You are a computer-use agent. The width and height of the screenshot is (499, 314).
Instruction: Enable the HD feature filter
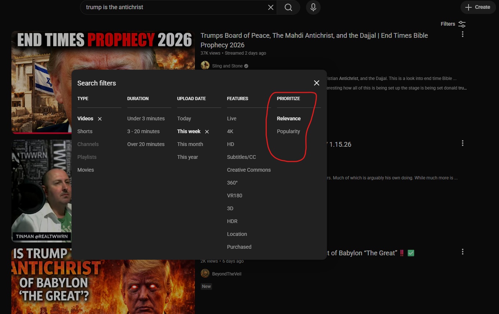pyautogui.click(x=230, y=144)
